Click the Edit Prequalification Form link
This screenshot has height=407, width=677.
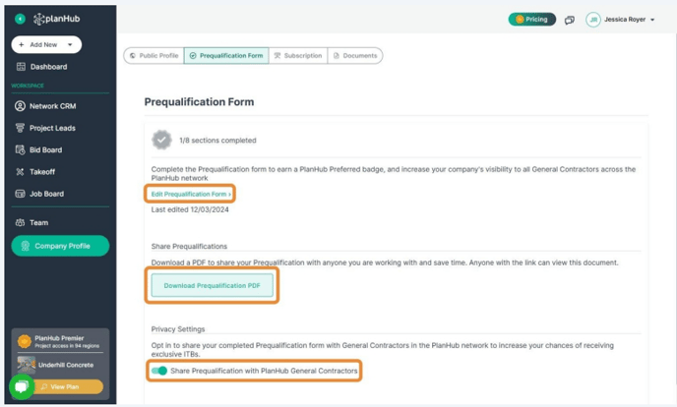191,194
